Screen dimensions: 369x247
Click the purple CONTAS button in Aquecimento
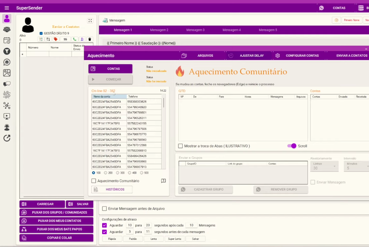click(x=110, y=69)
